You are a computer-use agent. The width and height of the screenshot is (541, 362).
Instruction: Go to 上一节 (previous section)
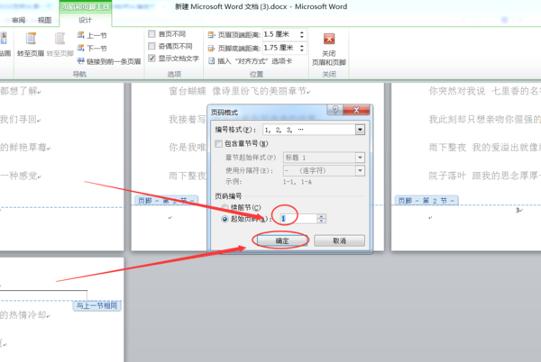(x=92, y=35)
